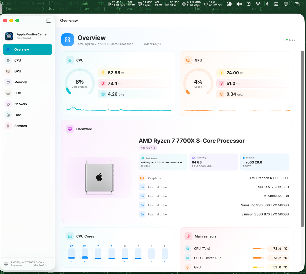Click the CPU 8% core average gauge
The width and height of the screenshot is (306, 274).
click(x=79, y=82)
